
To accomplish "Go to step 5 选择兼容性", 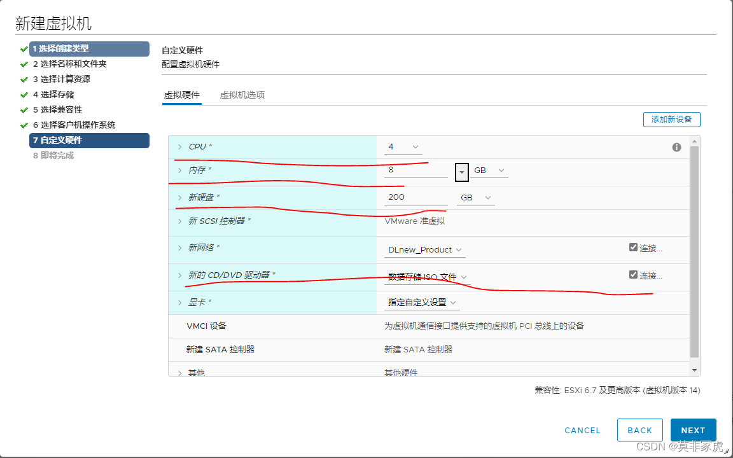I will coord(57,110).
